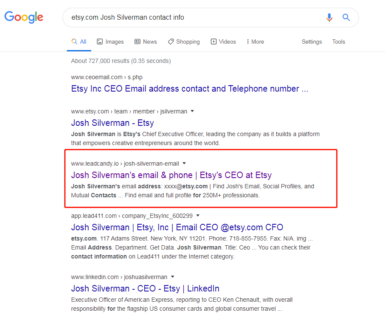Click the app.lead411.com company_EtsyInc breadcrumb
Image resolution: width=385 pixels, height=318 pixels.
point(132,216)
